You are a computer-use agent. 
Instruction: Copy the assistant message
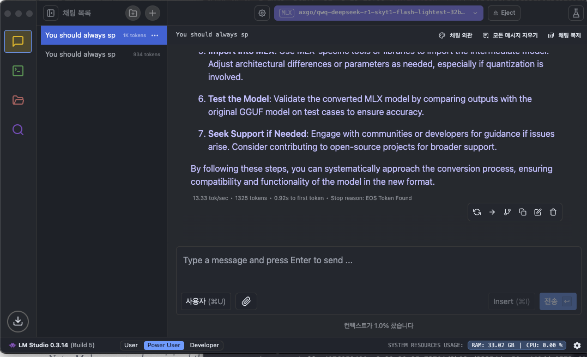[523, 212]
